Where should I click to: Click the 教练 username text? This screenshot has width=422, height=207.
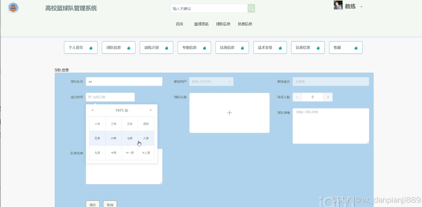pos(350,6)
